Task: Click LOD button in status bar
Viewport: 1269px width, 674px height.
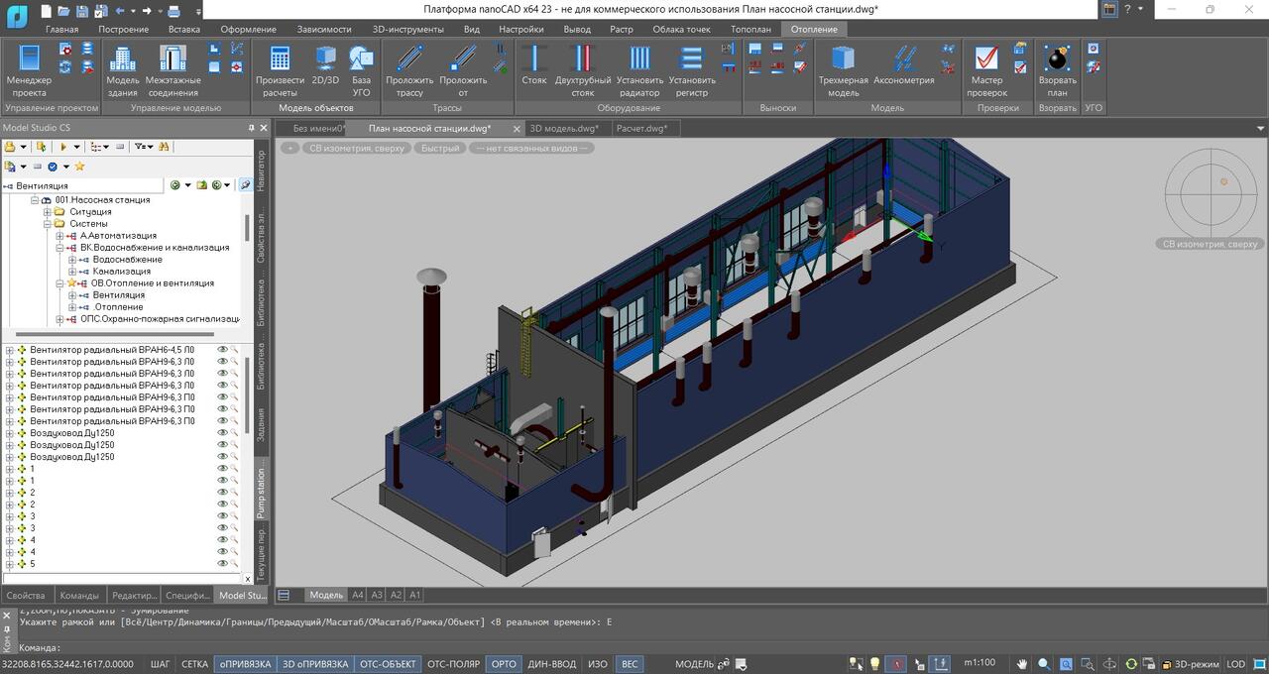Action: pos(1235,664)
